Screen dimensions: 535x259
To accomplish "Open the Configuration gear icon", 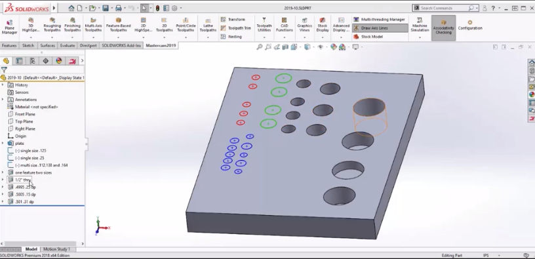I will [x=470, y=22].
